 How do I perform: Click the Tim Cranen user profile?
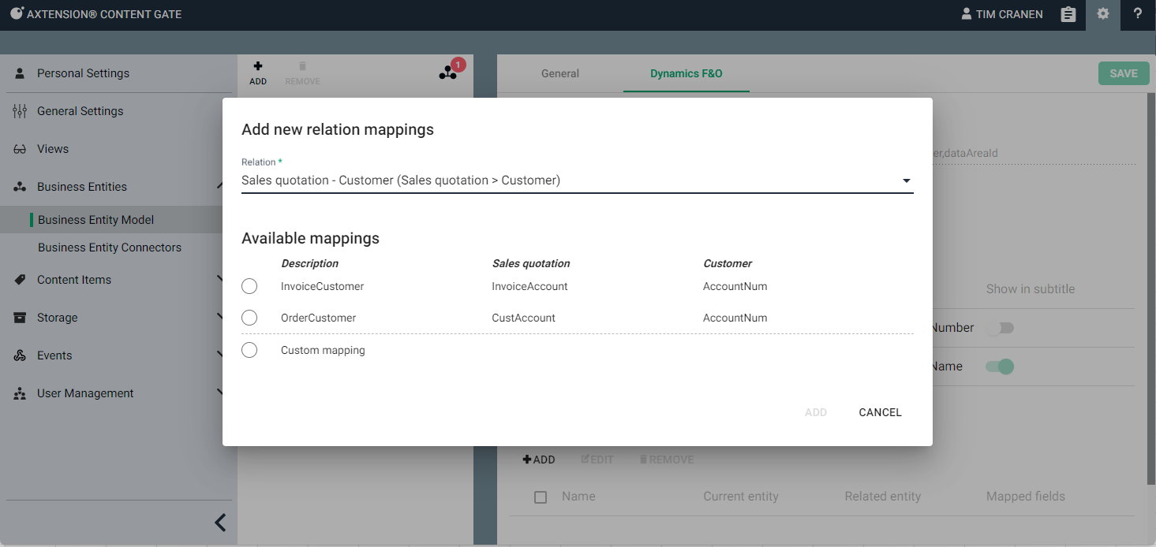[1001, 14]
